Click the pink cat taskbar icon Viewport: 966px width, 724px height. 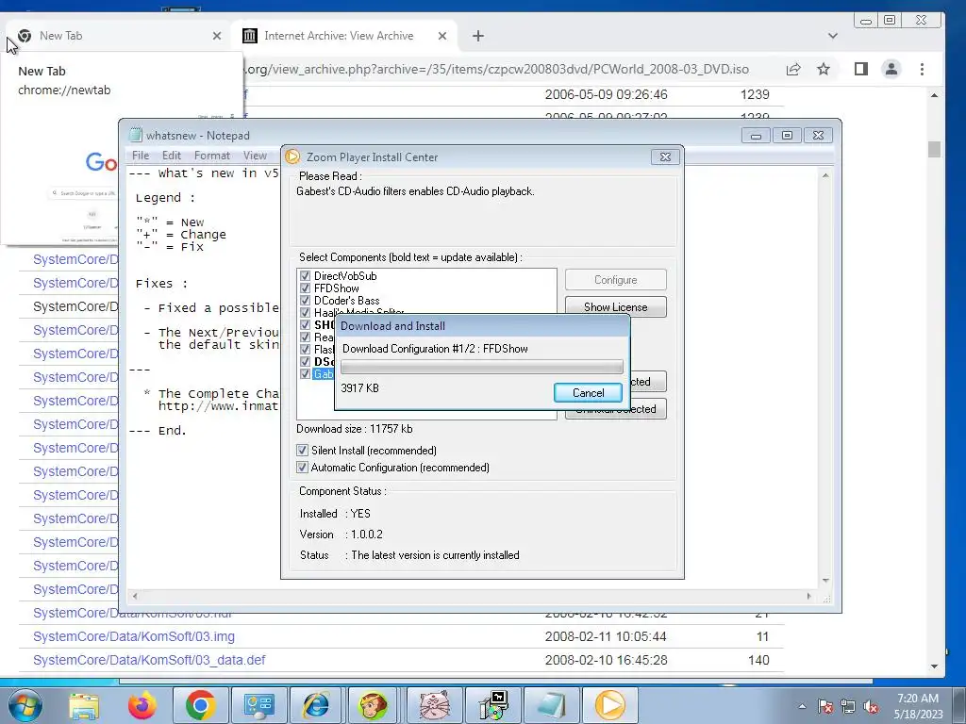(434, 705)
